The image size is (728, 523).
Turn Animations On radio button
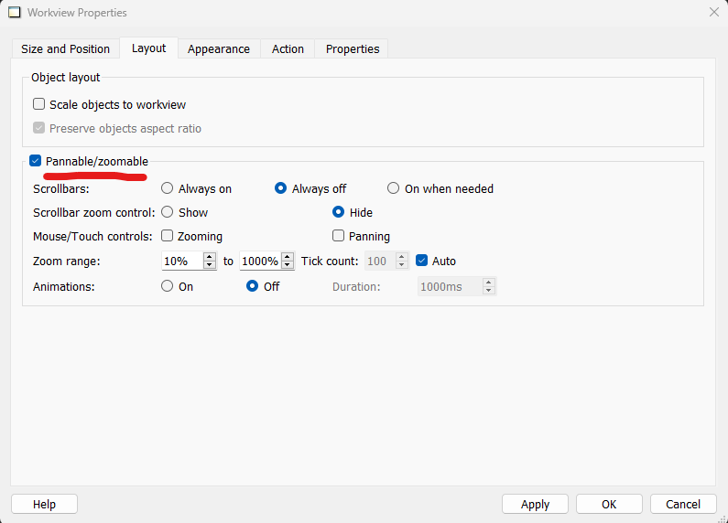[167, 286]
